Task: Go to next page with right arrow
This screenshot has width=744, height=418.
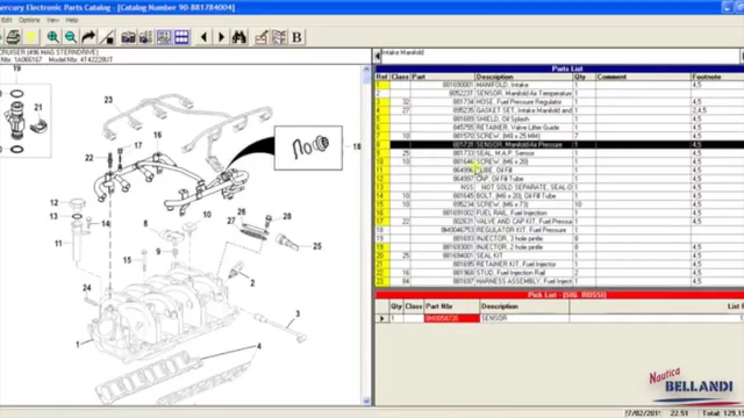Action: point(221,37)
